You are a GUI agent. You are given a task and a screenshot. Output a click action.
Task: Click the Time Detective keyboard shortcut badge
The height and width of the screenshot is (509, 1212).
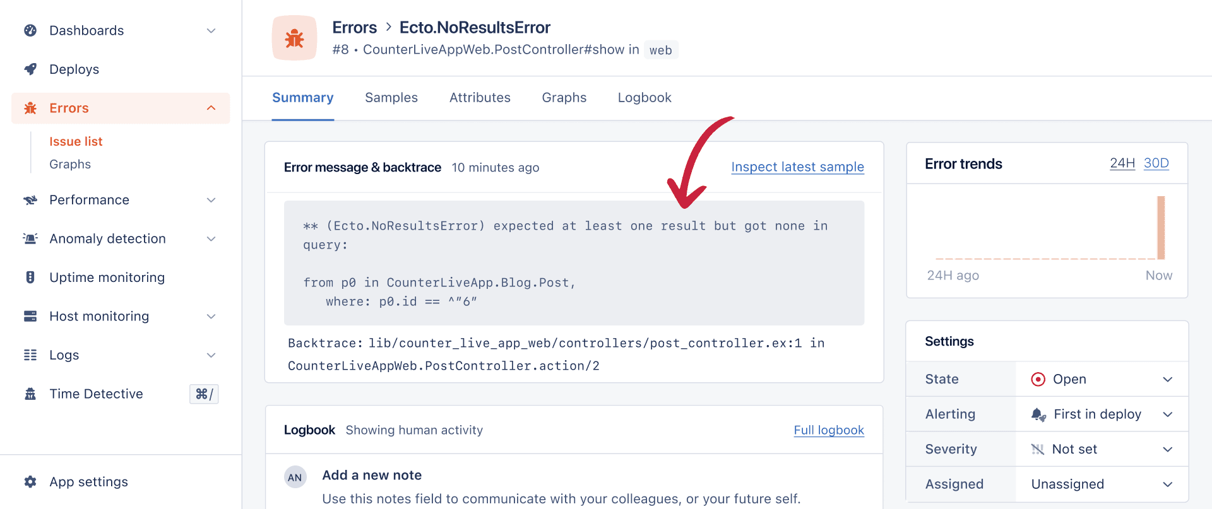(204, 394)
